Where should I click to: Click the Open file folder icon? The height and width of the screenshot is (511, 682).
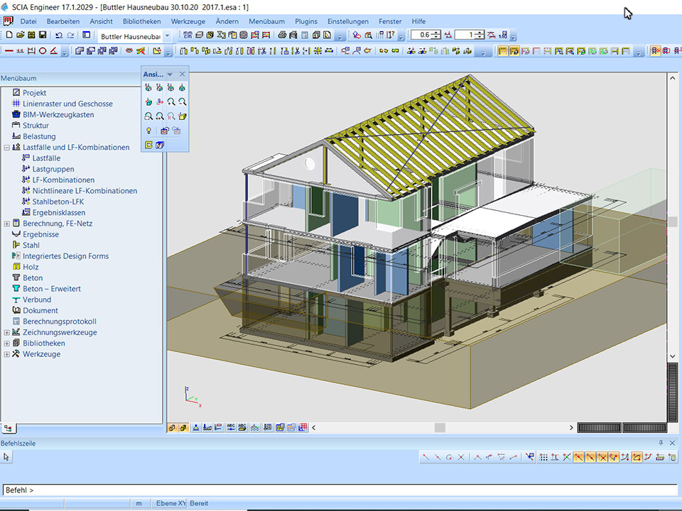coord(20,35)
